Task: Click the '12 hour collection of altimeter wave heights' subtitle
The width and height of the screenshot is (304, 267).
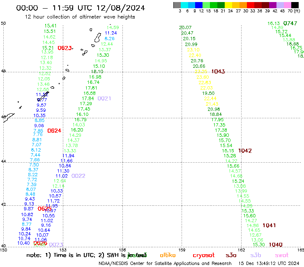Action: [80, 17]
